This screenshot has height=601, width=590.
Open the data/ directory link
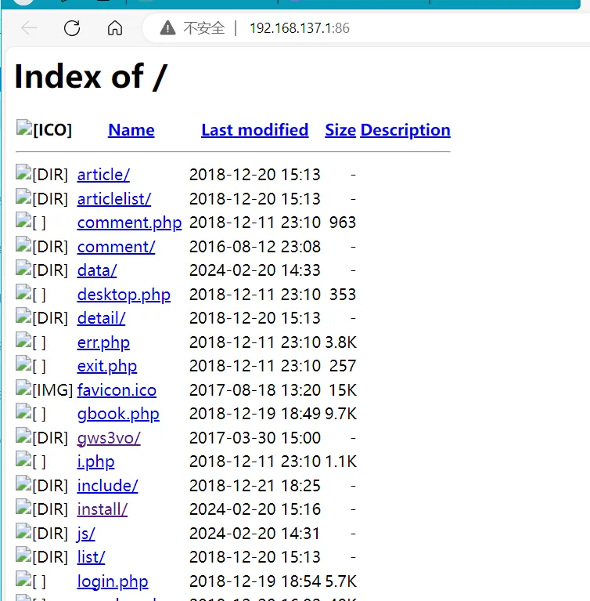(96, 270)
